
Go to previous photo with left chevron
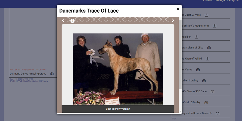(63, 20)
